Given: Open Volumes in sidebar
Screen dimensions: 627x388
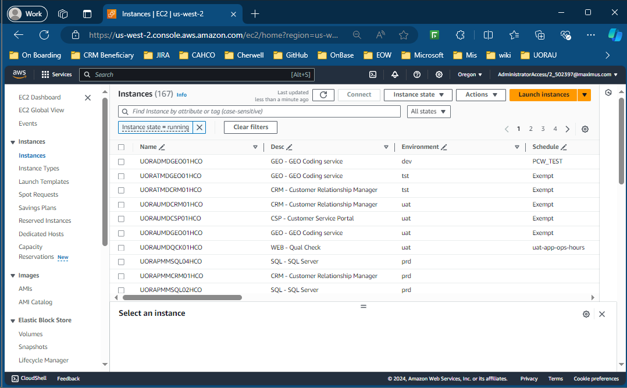Looking at the screenshot, I should point(30,334).
